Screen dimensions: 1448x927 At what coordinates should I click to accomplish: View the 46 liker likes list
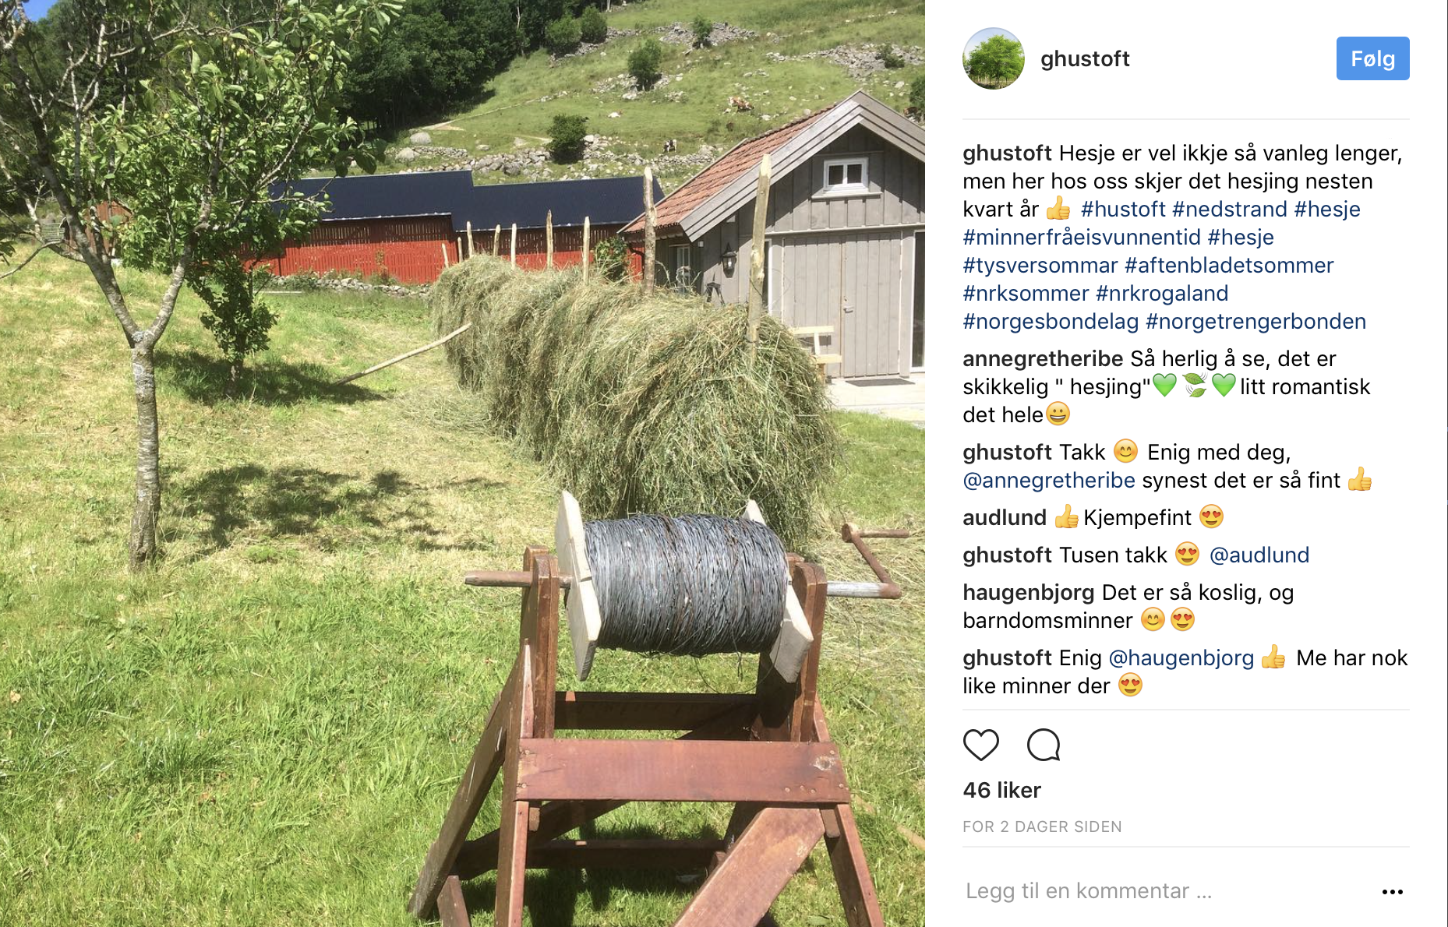[1001, 790]
